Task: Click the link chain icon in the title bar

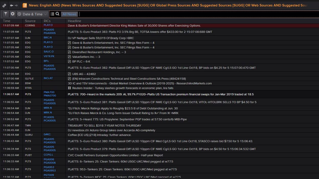Action: tap(4, 5)
